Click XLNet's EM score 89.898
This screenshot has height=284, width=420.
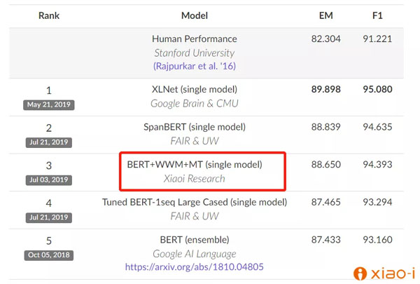325,90
